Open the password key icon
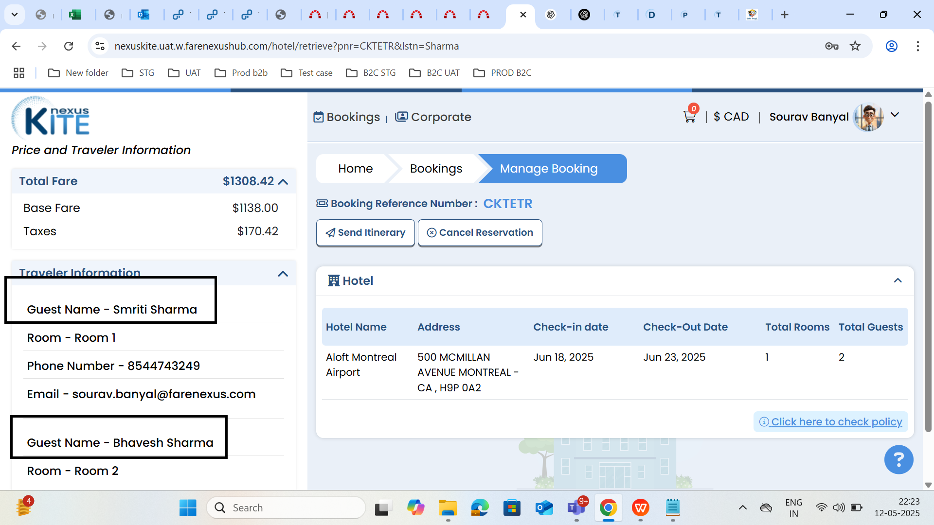 coord(831,46)
